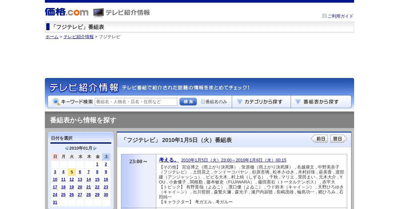Select January 21 in calendar
399x209 pixels.
pyautogui.click(x=89, y=187)
